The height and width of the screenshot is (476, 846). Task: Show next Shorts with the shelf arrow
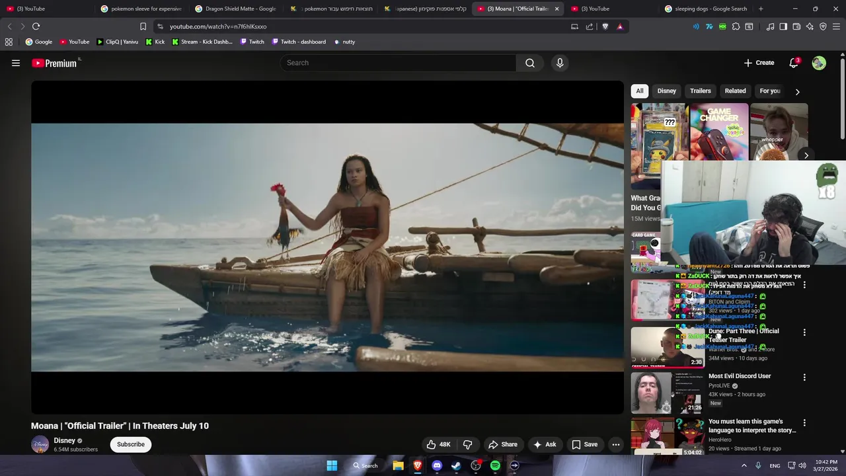click(806, 155)
